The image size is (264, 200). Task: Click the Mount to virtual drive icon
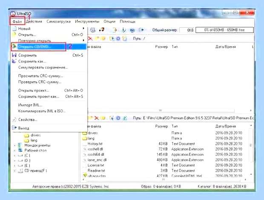[115, 30]
